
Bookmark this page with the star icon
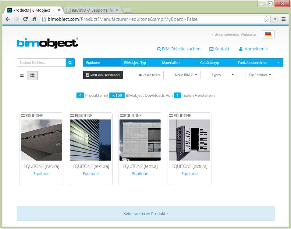pos(266,19)
